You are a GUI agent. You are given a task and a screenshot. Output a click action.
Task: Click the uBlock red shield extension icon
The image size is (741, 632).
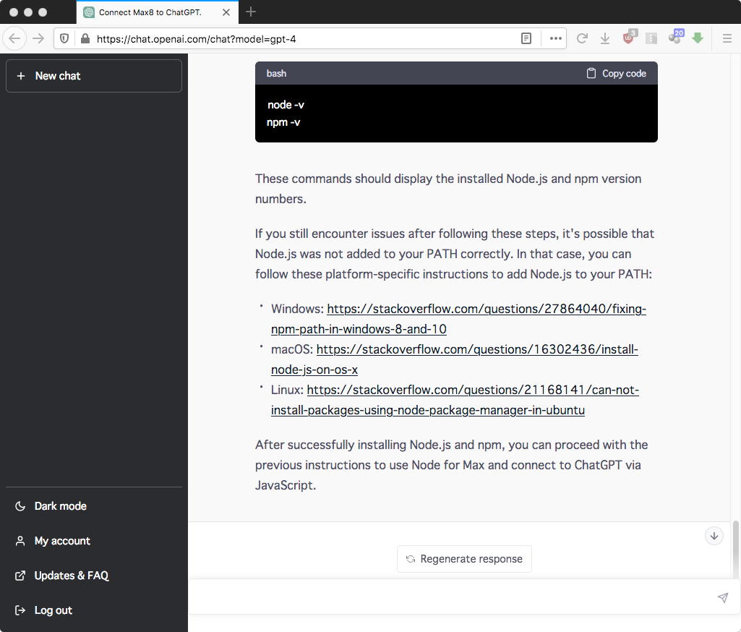(628, 38)
